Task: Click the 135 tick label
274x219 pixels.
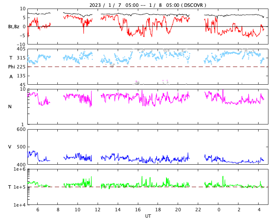Action: click(21, 76)
